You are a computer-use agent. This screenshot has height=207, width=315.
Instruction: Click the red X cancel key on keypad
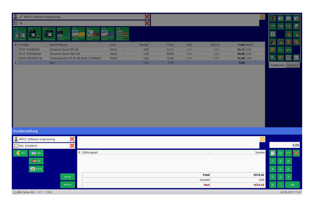click(296, 153)
